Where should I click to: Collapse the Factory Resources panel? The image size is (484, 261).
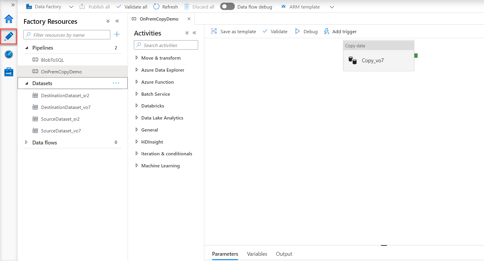click(117, 21)
